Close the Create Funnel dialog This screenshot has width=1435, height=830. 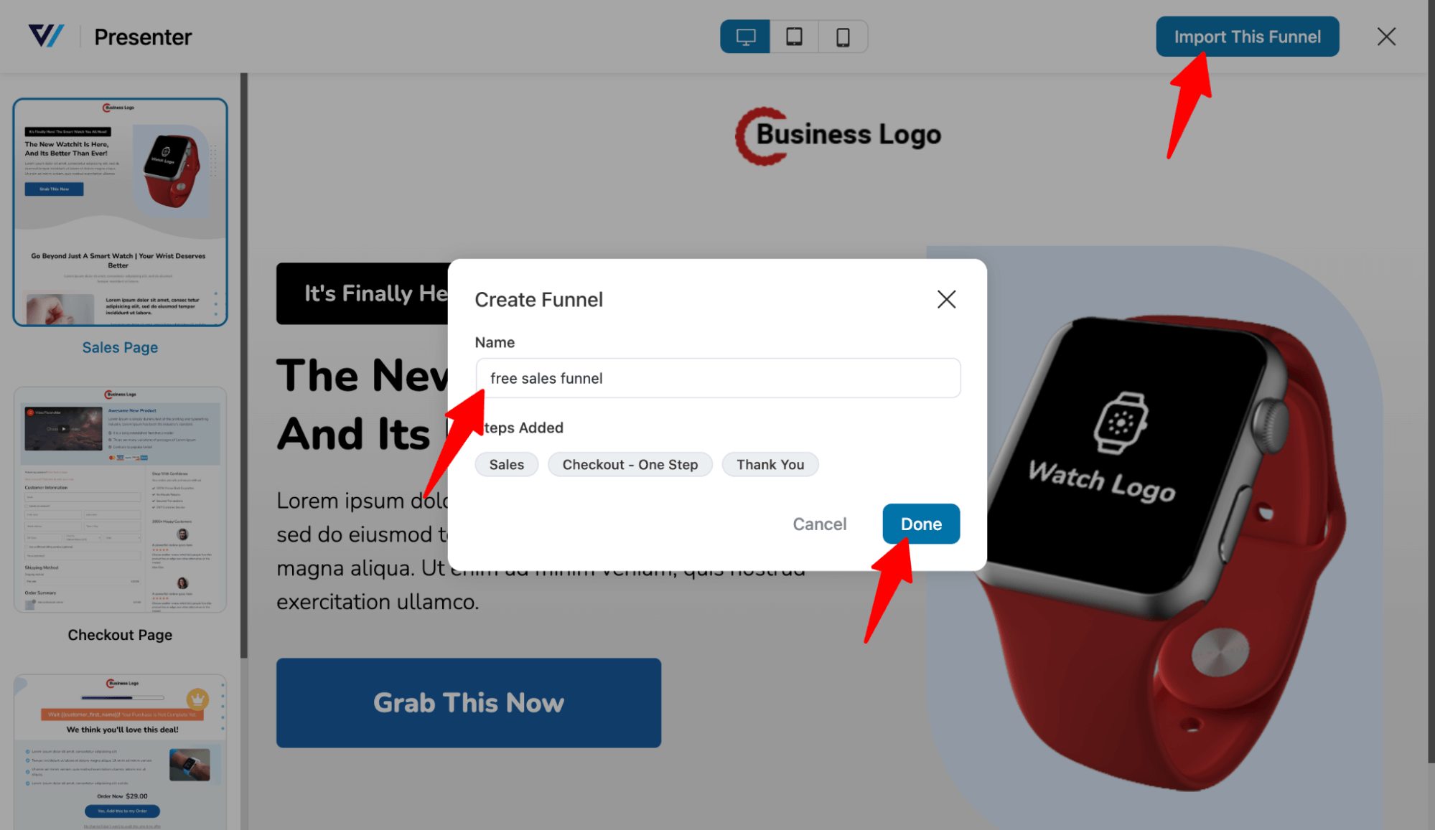click(x=946, y=299)
